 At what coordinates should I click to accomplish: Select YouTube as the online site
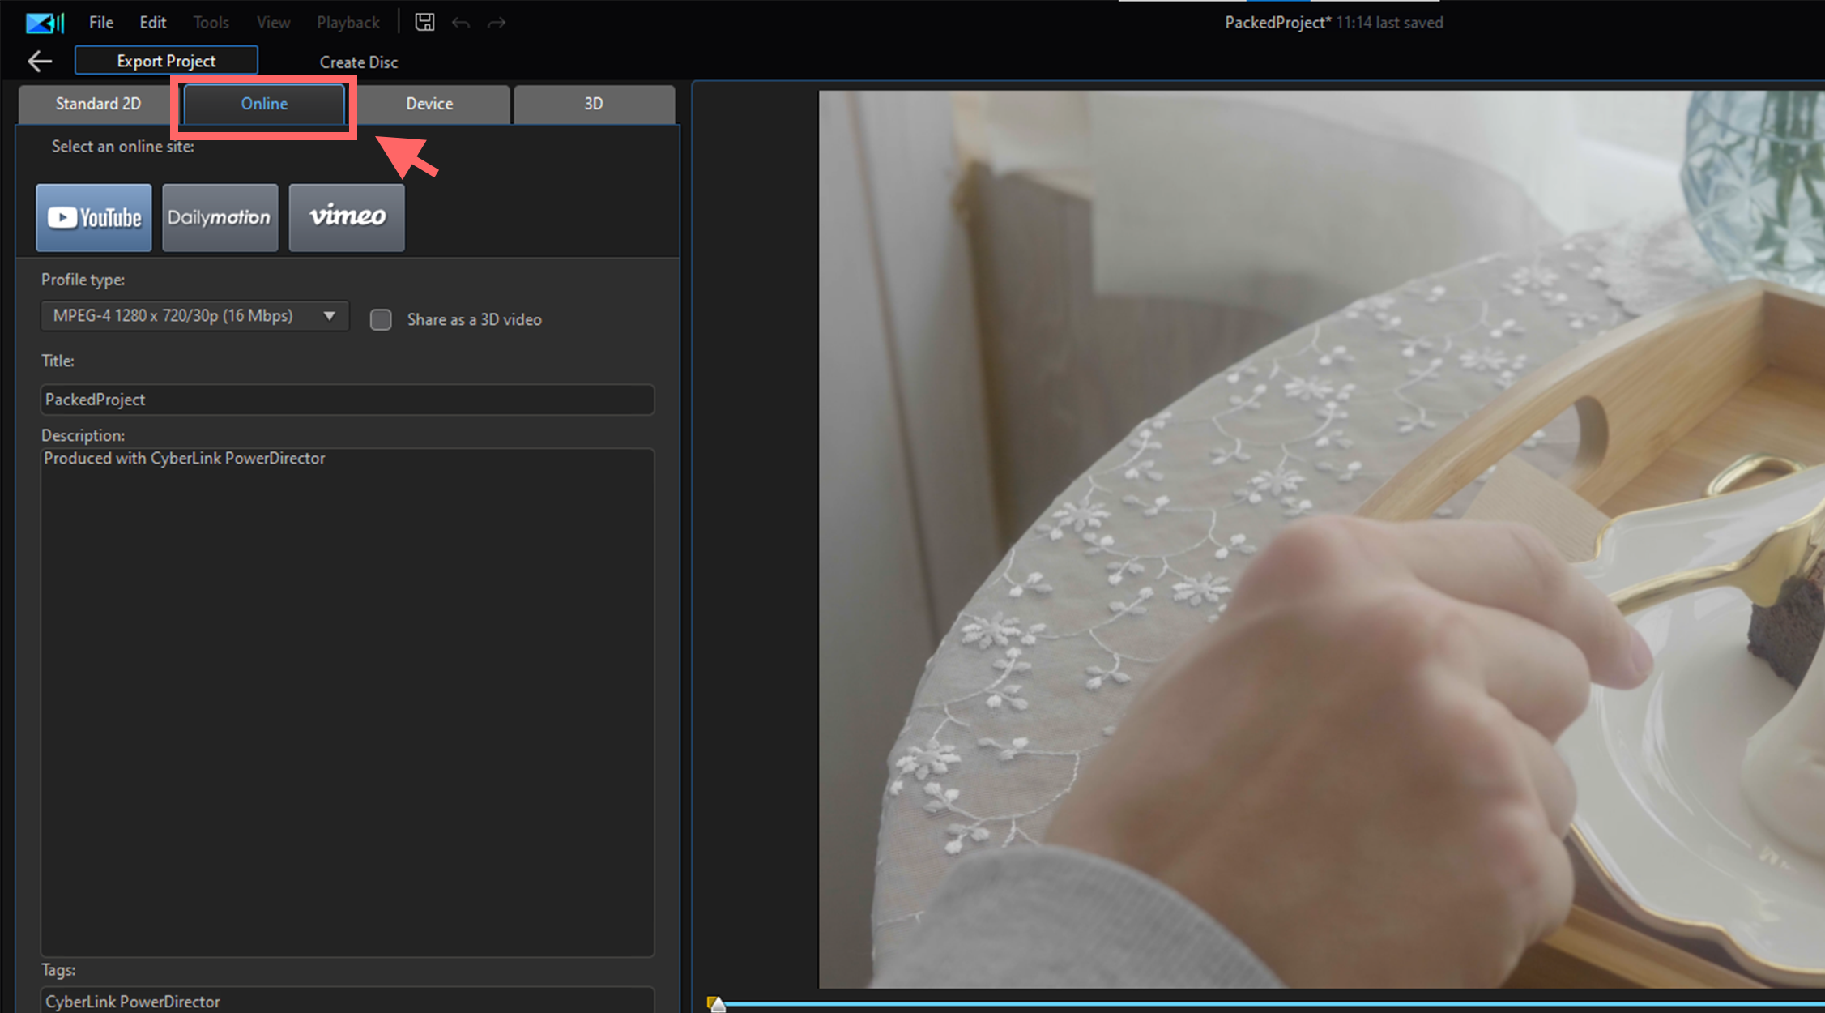(94, 217)
